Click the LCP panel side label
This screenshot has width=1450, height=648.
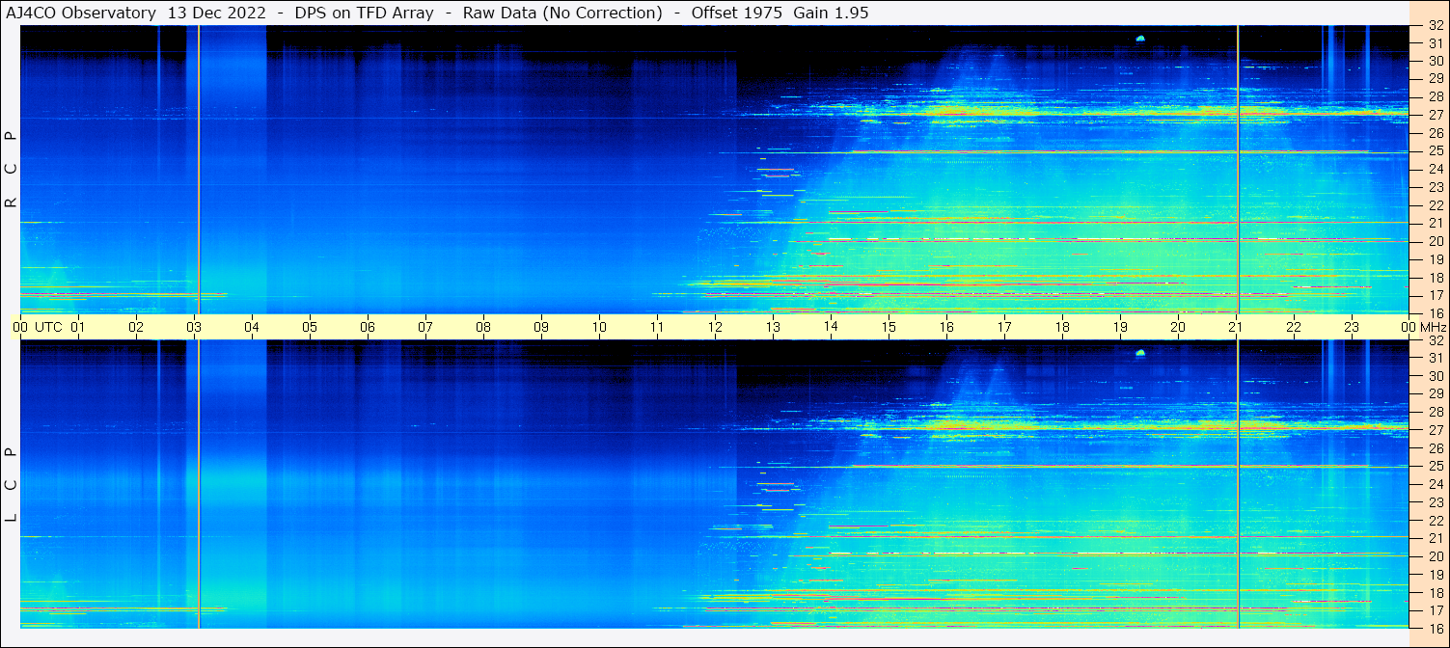[12, 484]
